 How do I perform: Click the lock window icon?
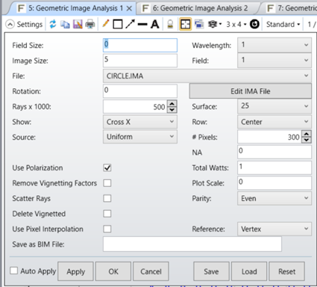click(170, 24)
